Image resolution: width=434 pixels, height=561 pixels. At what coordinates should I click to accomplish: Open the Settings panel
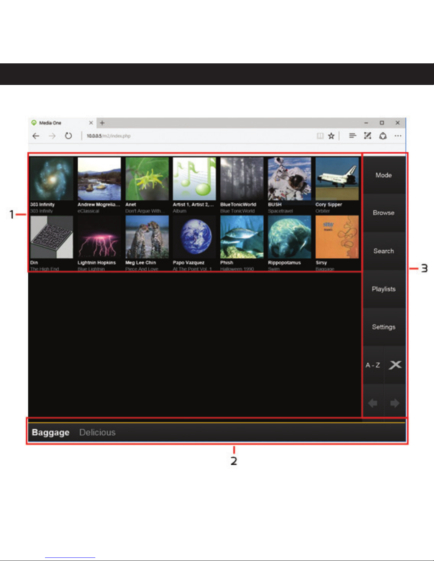pyautogui.click(x=384, y=327)
